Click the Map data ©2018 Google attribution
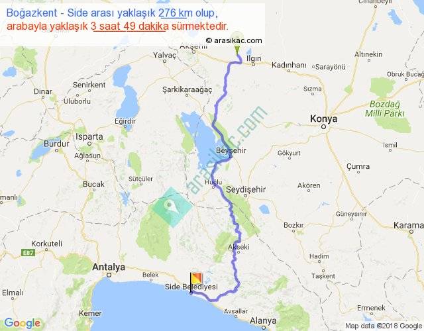 383,326
